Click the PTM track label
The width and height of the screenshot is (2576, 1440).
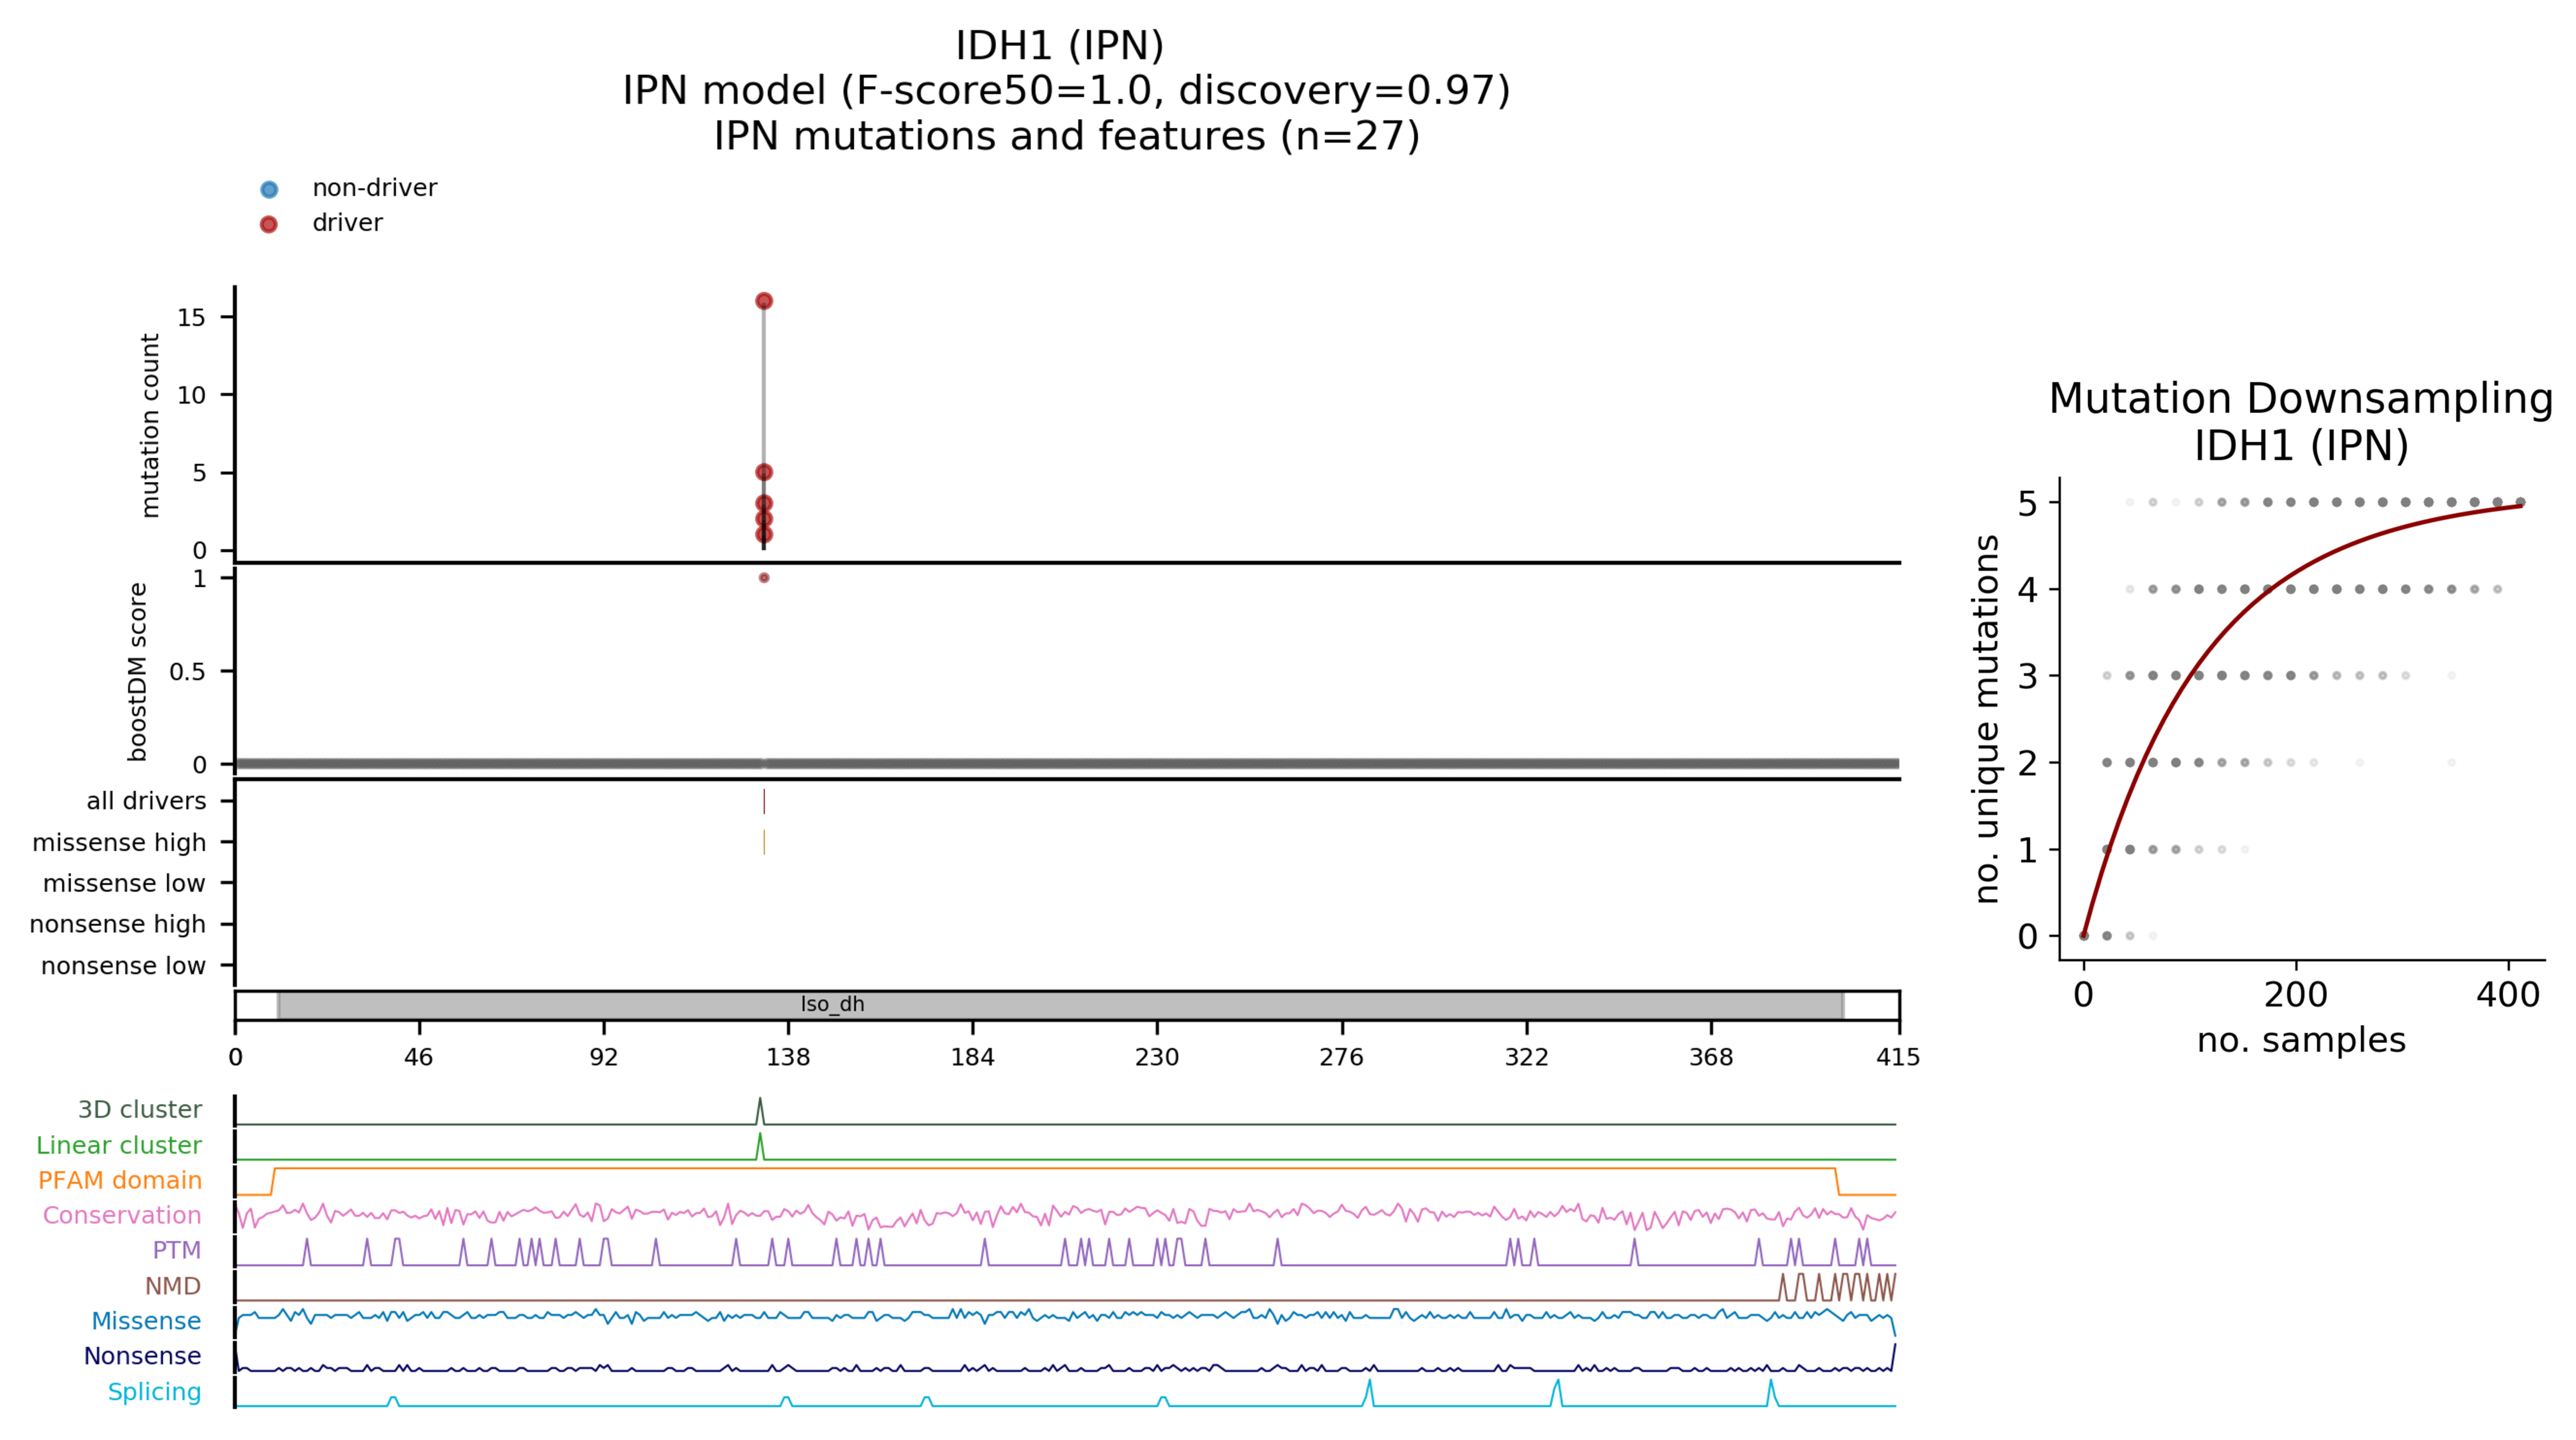pyautogui.click(x=176, y=1250)
